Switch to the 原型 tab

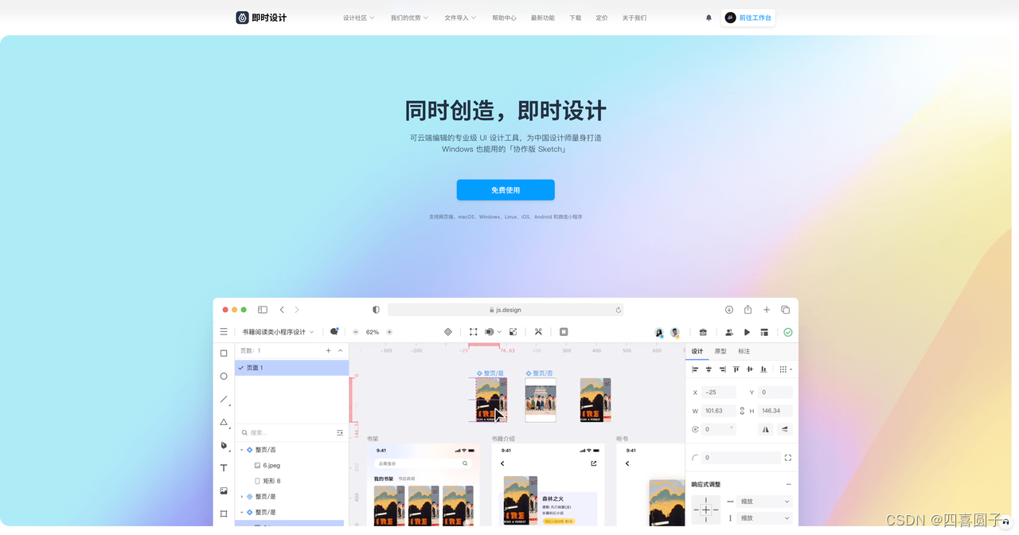[x=719, y=351]
